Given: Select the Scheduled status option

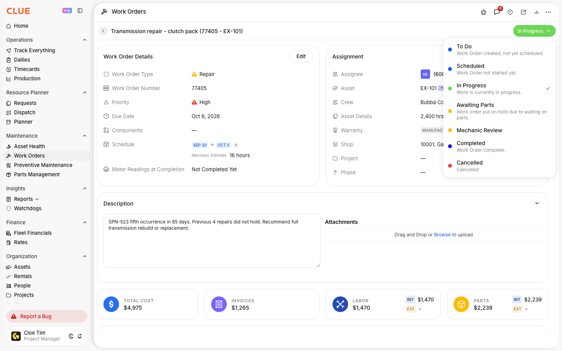Looking at the screenshot, I should pyautogui.click(x=500, y=69).
